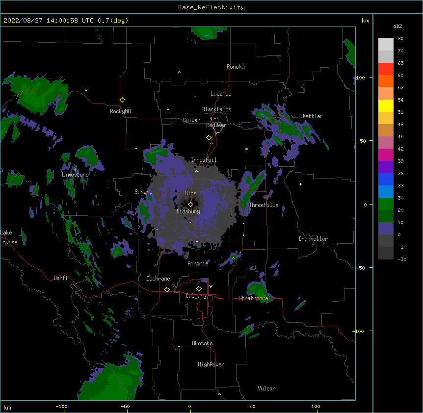
Task: Click the white asterisk marker east of Innisfail
Action: pos(246,149)
